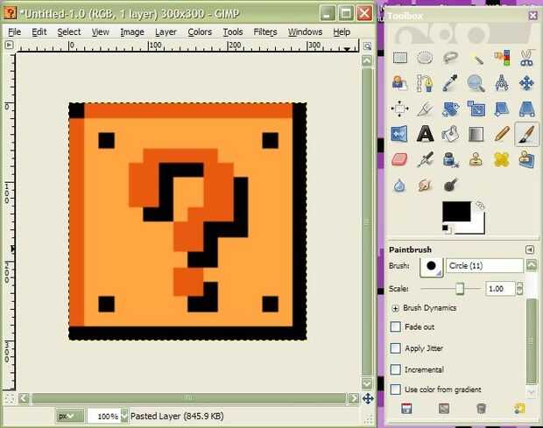Viewport: 543px width, 428px height.
Task: Select the Clone stamp tool
Action: pyautogui.click(x=476, y=159)
